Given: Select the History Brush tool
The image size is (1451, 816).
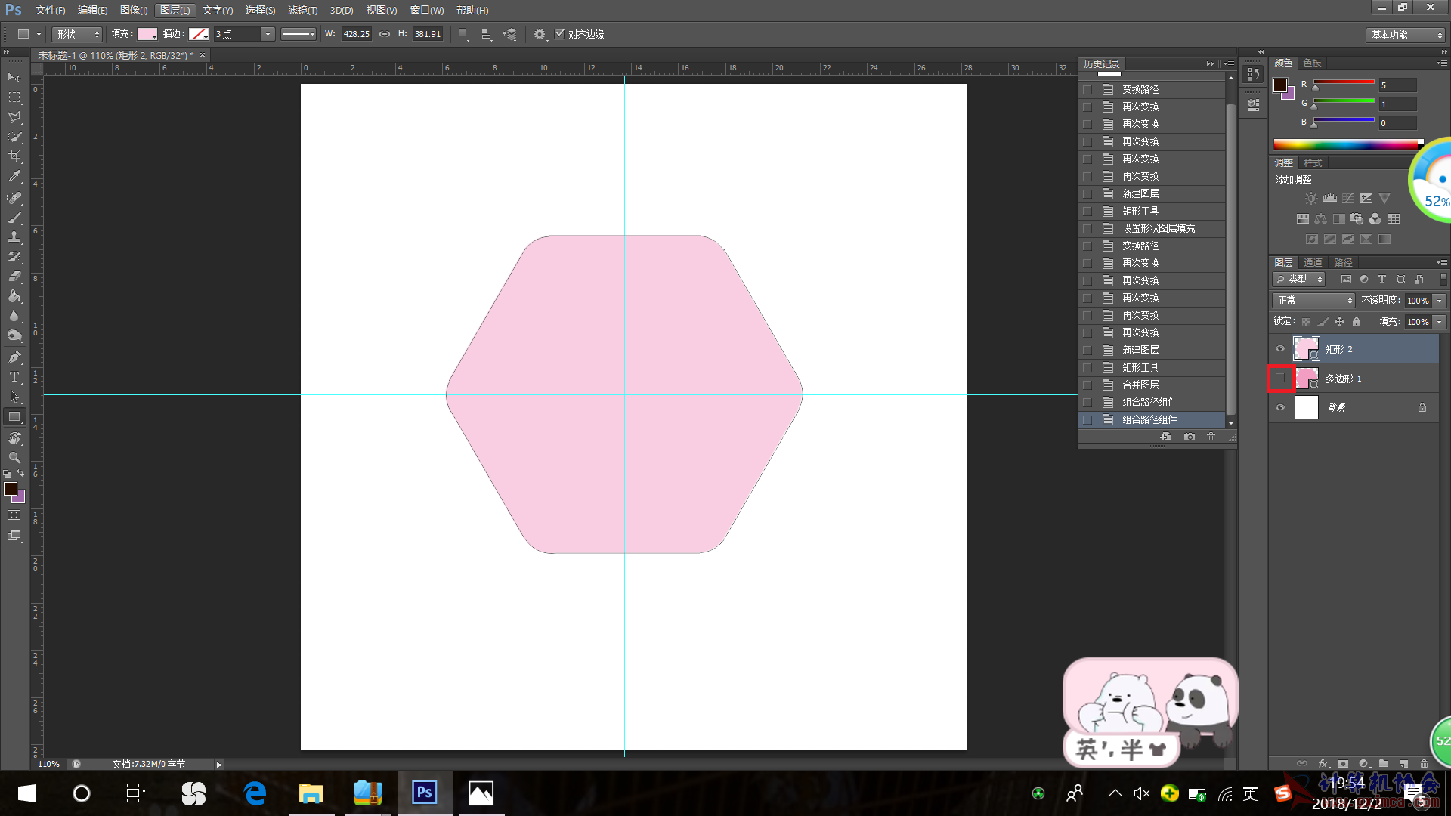Looking at the screenshot, I should [x=14, y=257].
